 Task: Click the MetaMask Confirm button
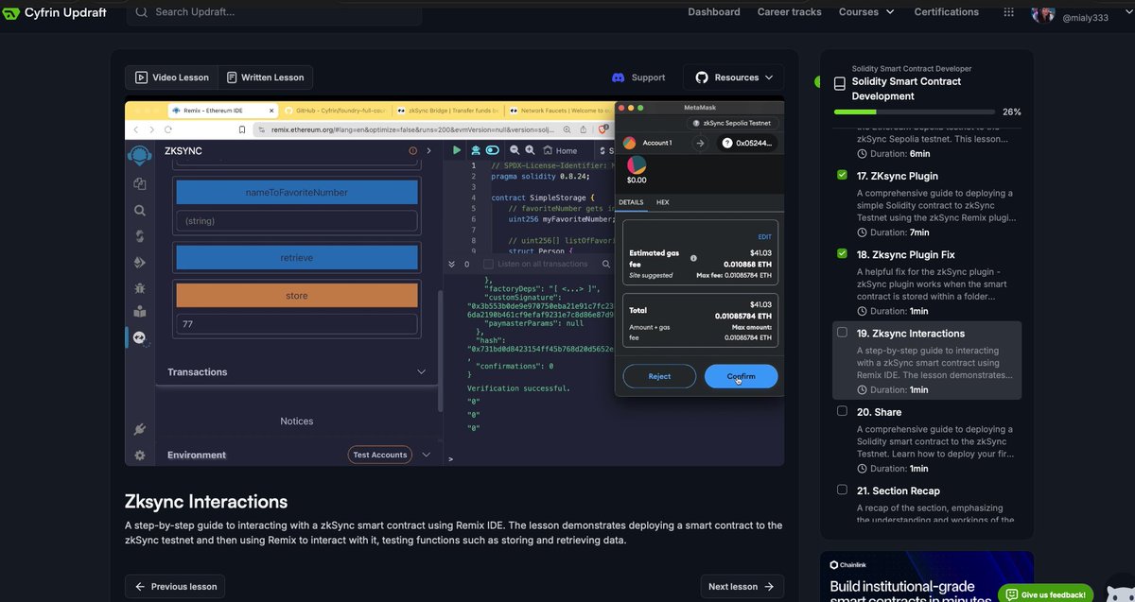point(742,376)
